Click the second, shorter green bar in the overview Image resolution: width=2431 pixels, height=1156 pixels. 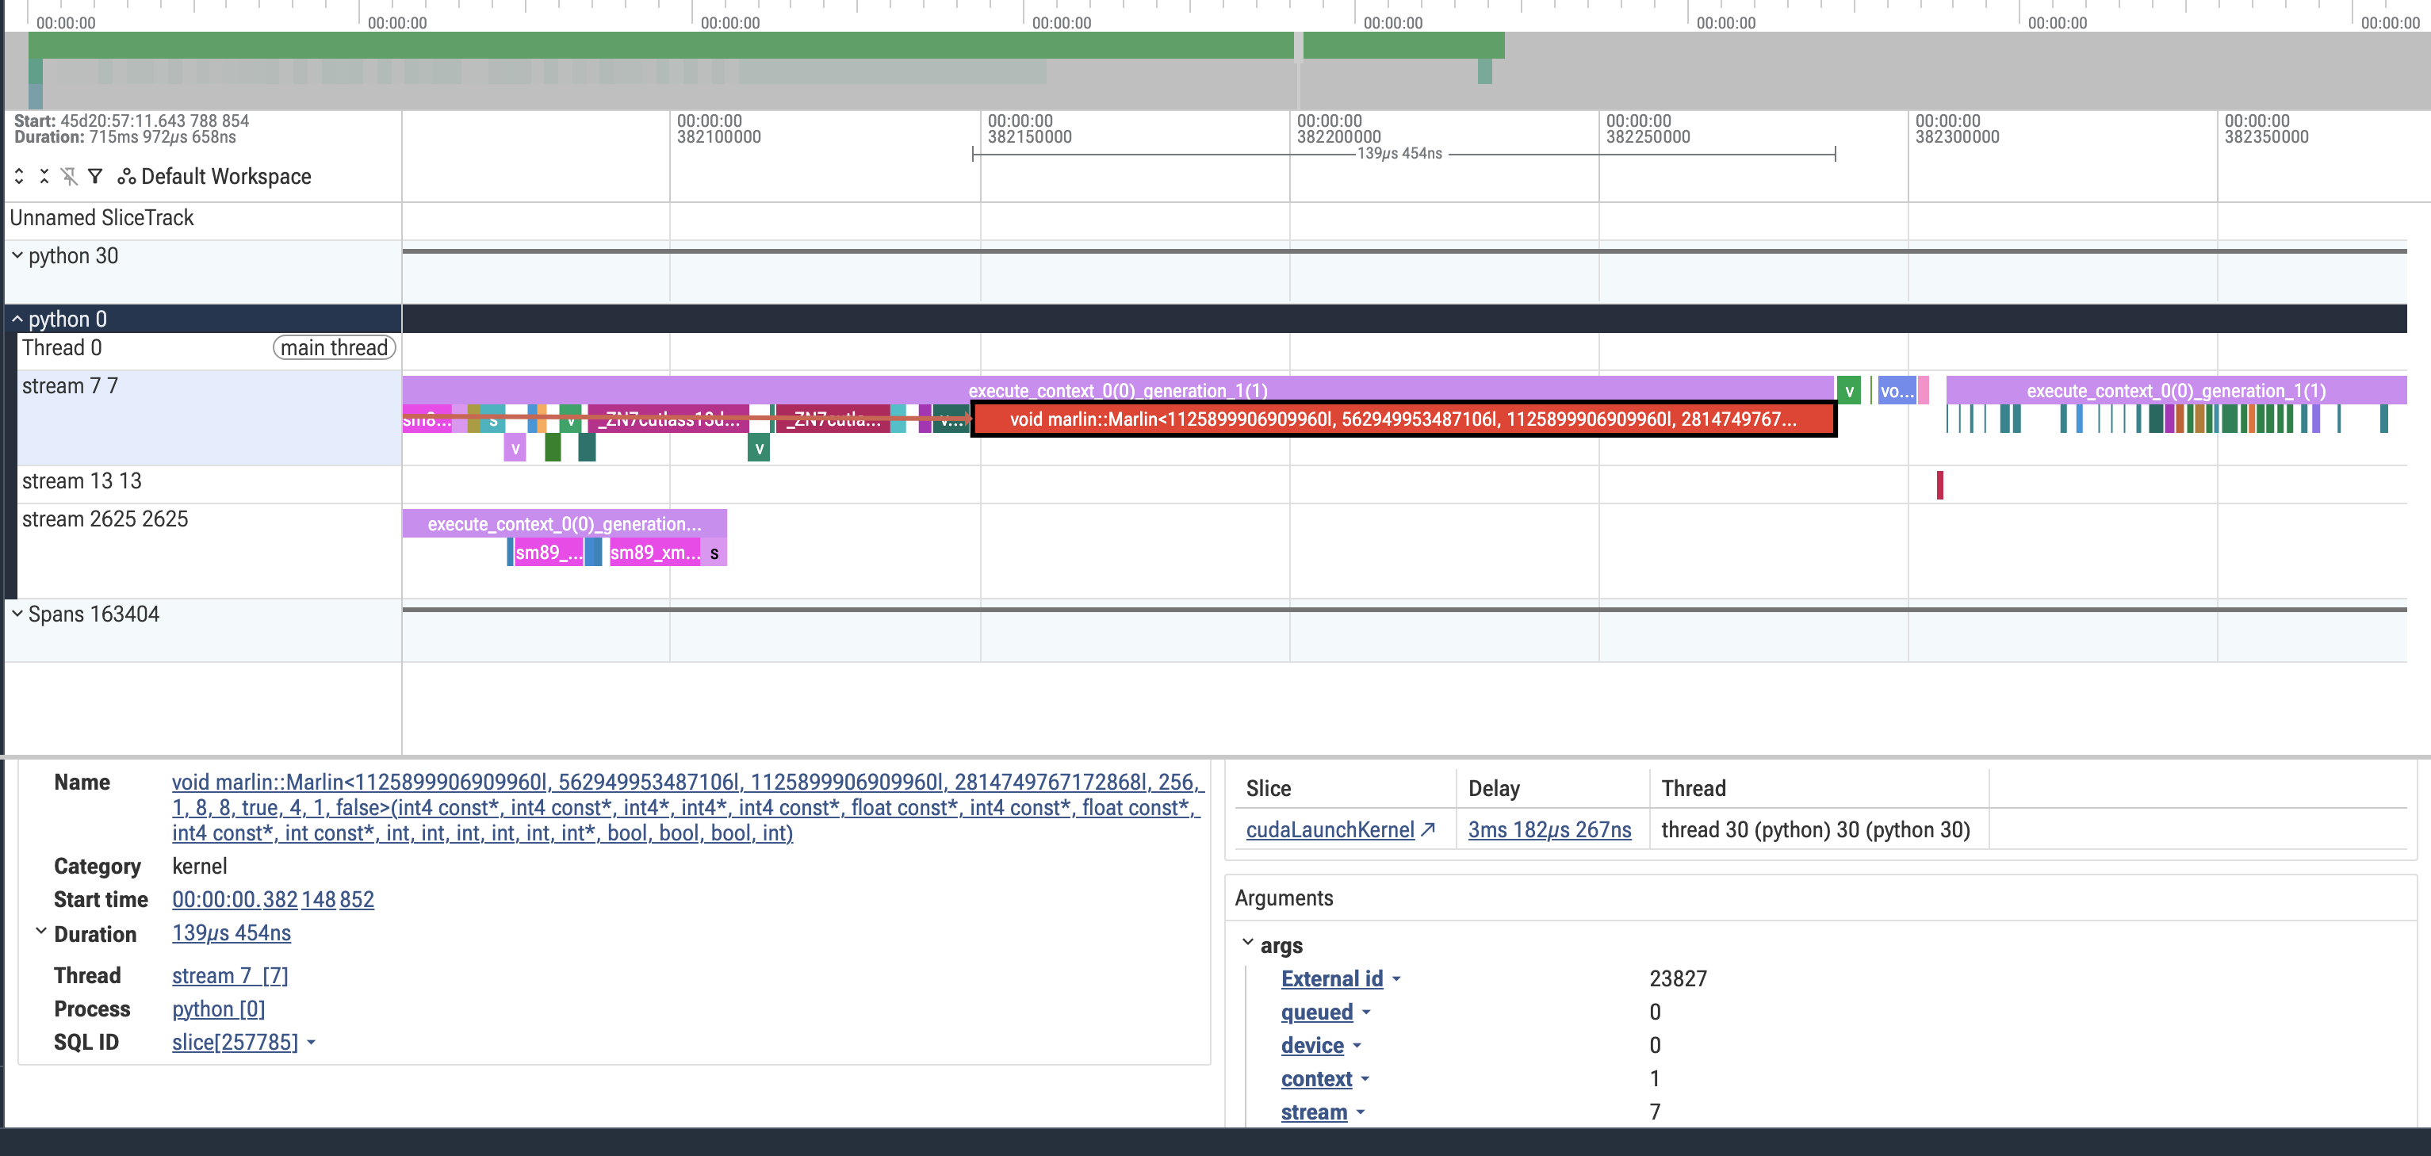pyautogui.click(x=1403, y=45)
